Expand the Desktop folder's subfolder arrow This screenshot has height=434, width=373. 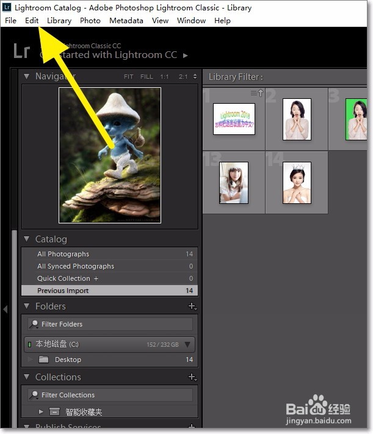point(30,360)
